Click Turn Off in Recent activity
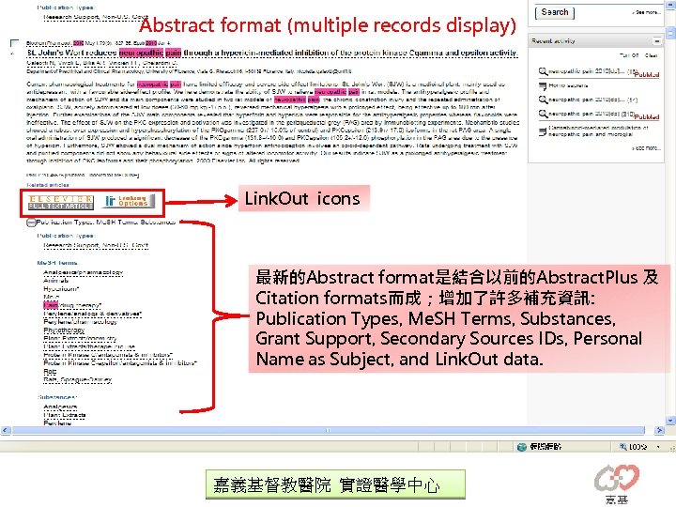The height and width of the screenshot is (507, 676). (x=629, y=55)
